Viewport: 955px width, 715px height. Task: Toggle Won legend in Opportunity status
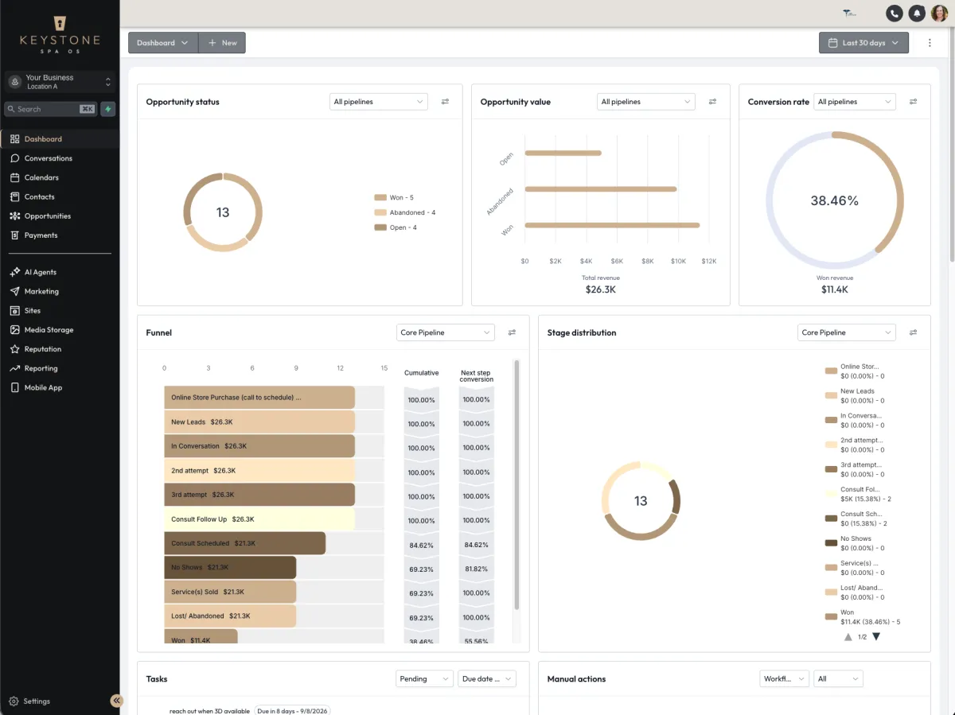coord(394,197)
